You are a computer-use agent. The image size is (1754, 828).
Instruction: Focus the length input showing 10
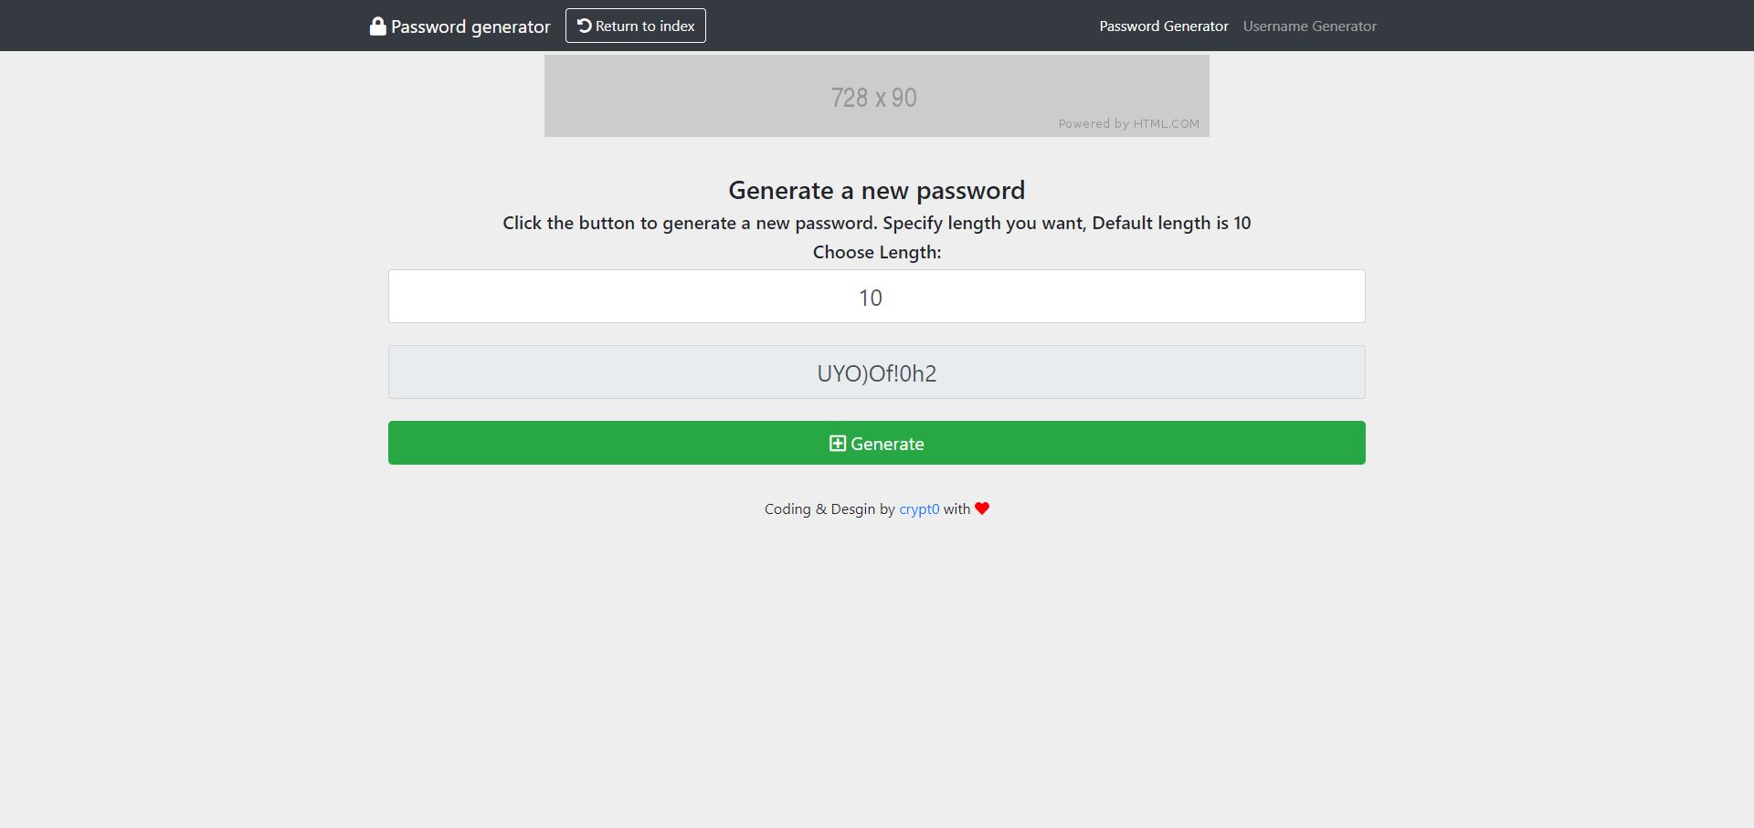point(877,296)
